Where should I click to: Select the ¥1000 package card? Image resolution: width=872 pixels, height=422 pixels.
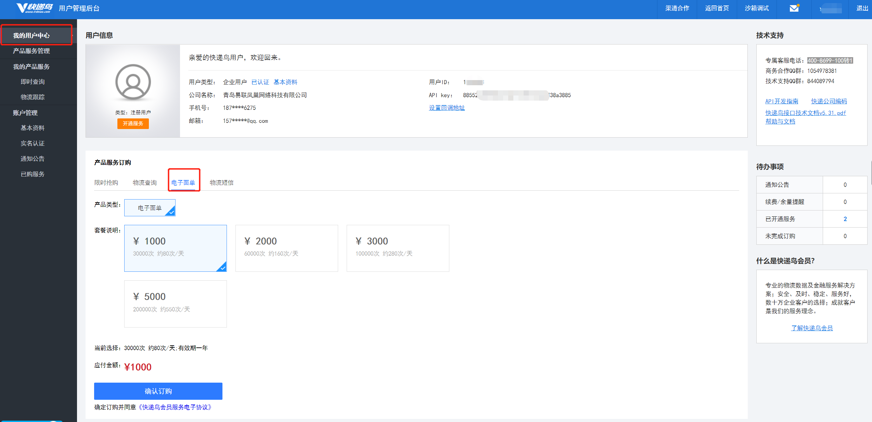[175, 248]
